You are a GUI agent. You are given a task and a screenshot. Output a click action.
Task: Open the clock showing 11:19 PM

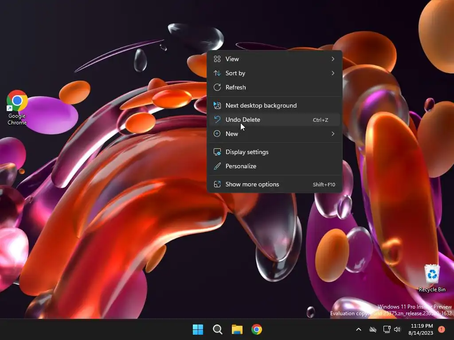pyautogui.click(x=421, y=329)
